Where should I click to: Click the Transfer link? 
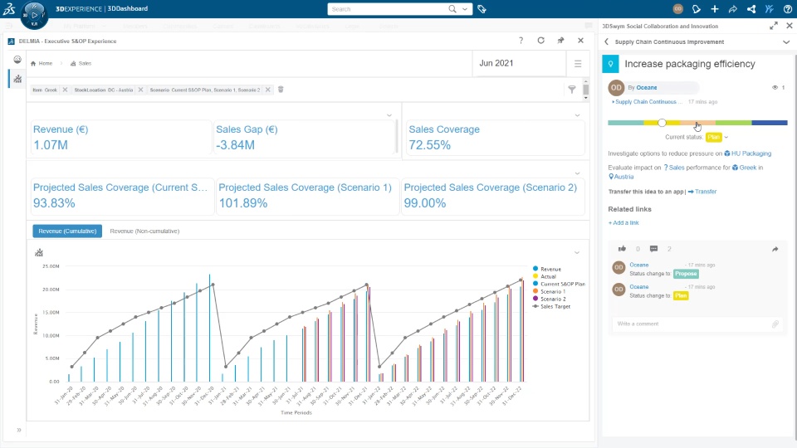pos(702,192)
